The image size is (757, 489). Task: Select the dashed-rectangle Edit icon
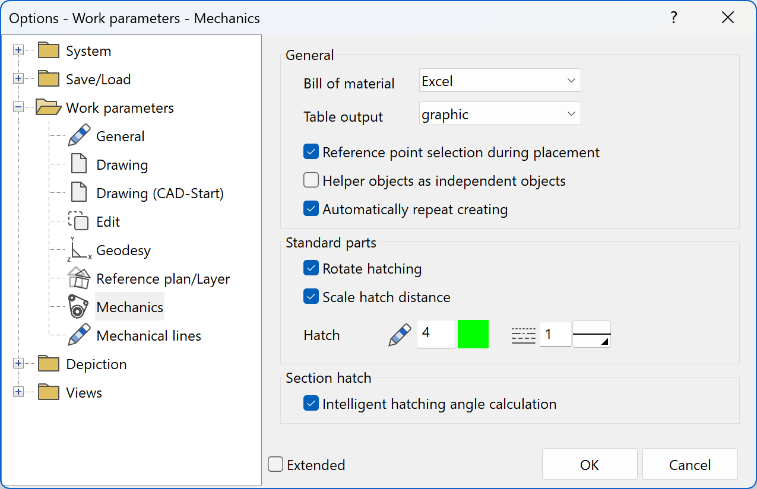click(x=78, y=221)
